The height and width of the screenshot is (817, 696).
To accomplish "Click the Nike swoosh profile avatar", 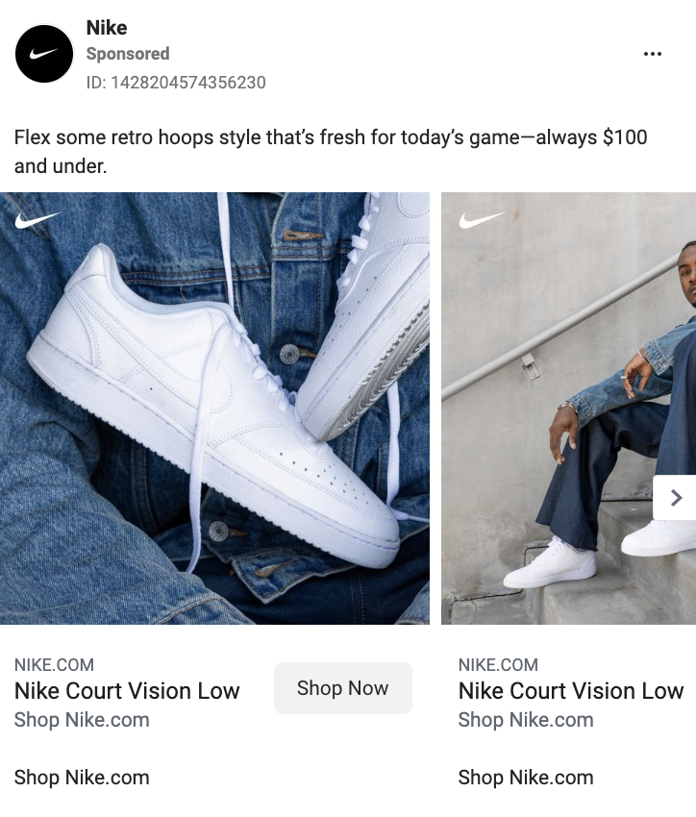I will [44, 54].
